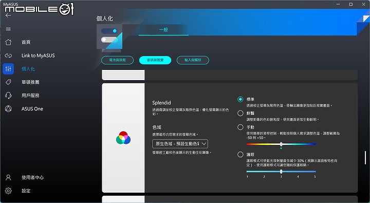Open 使用者中心 in the sidebar
The width and height of the screenshot is (370, 203).
click(32, 177)
